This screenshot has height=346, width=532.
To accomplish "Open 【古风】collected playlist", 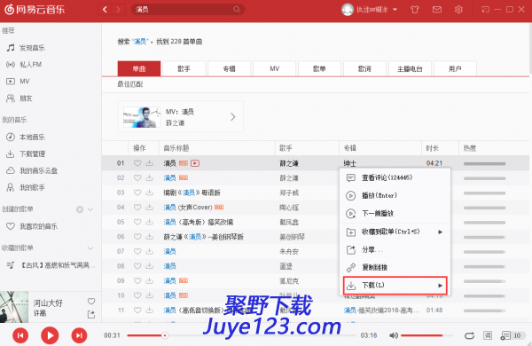I will coord(51,265).
